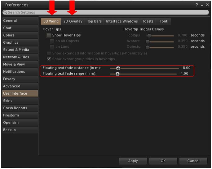This screenshot has height=169, width=212.
Task: Click the search magnifier icon
Action: click(x=5, y=12)
